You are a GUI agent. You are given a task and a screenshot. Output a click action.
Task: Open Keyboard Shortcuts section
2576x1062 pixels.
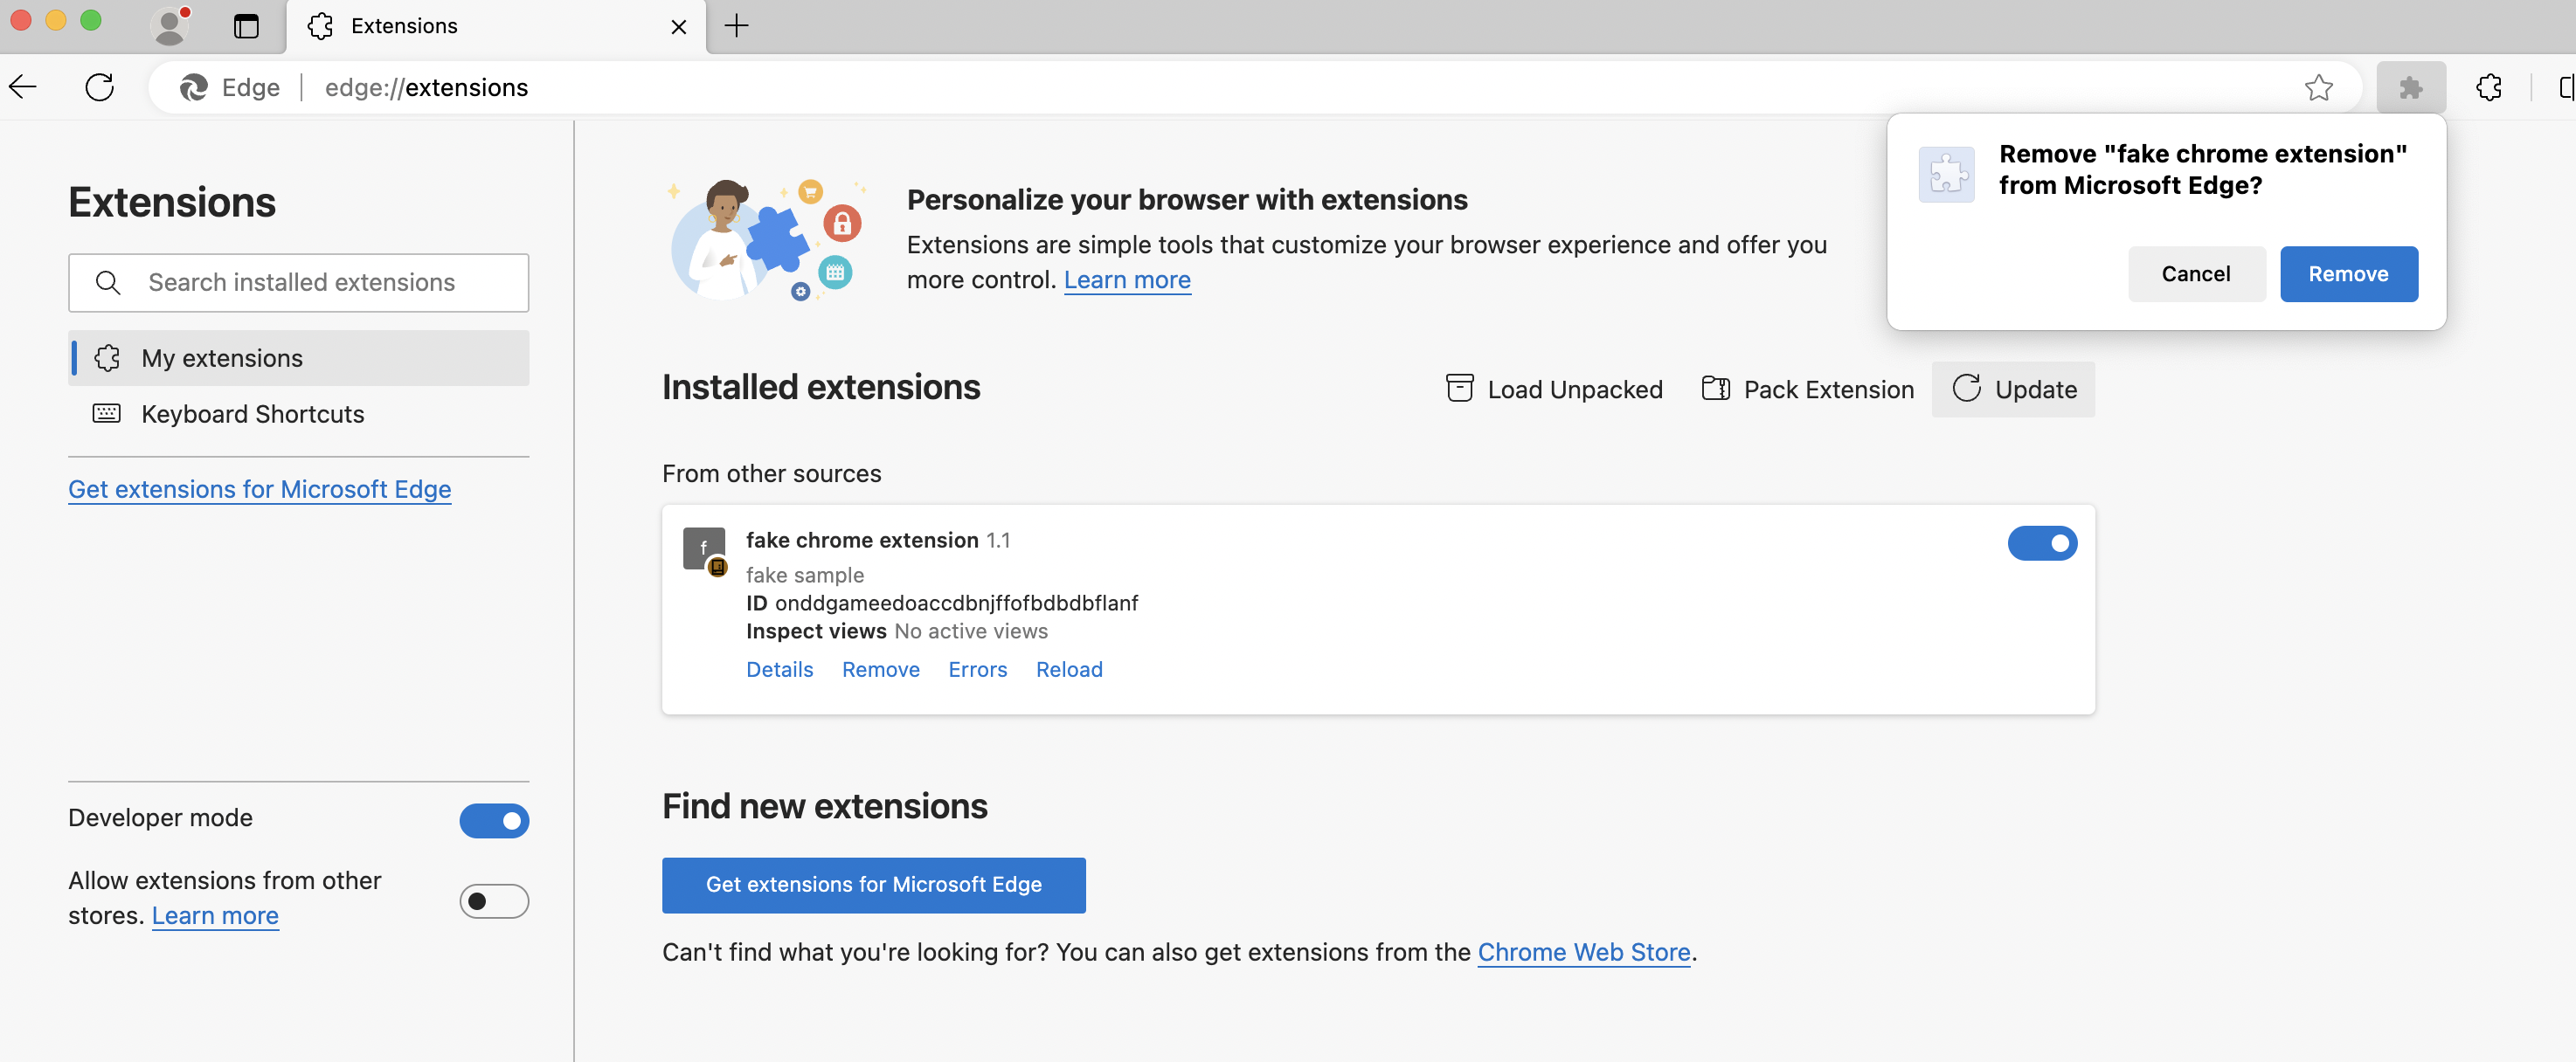(x=299, y=414)
